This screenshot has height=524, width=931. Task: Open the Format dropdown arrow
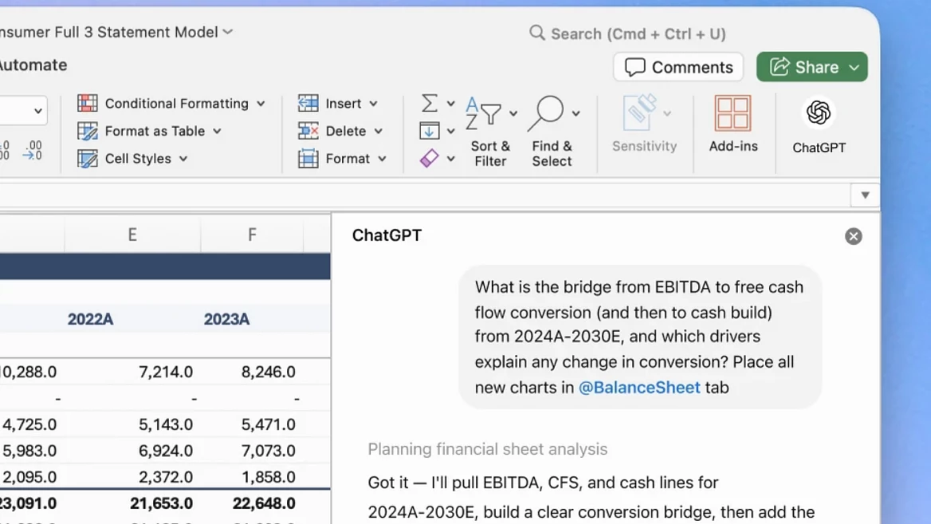(x=383, y=159)
